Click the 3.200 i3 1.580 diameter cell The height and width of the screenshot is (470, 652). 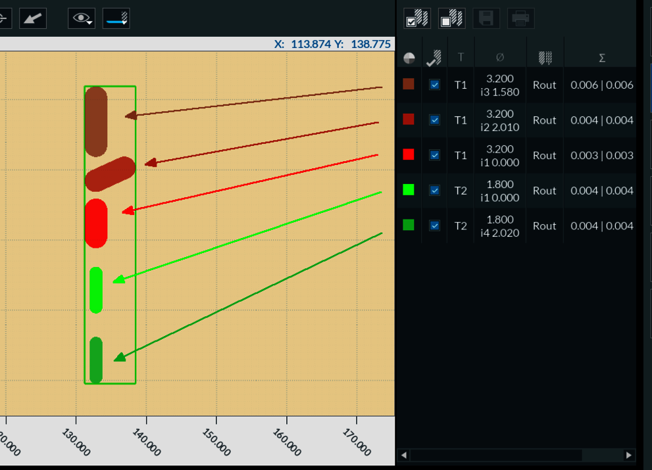click(500, 85)
